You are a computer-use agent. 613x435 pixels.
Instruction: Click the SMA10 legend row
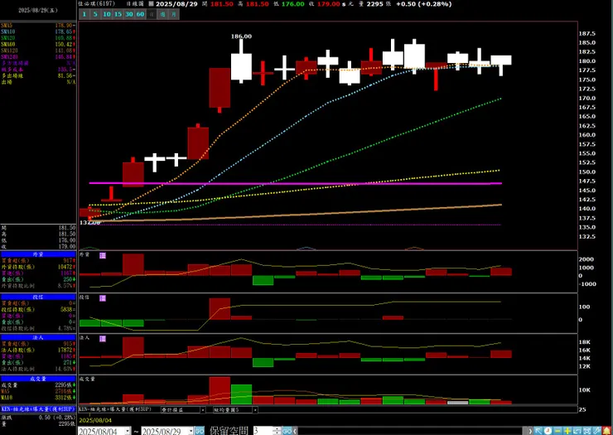click(x=38, y=31)
